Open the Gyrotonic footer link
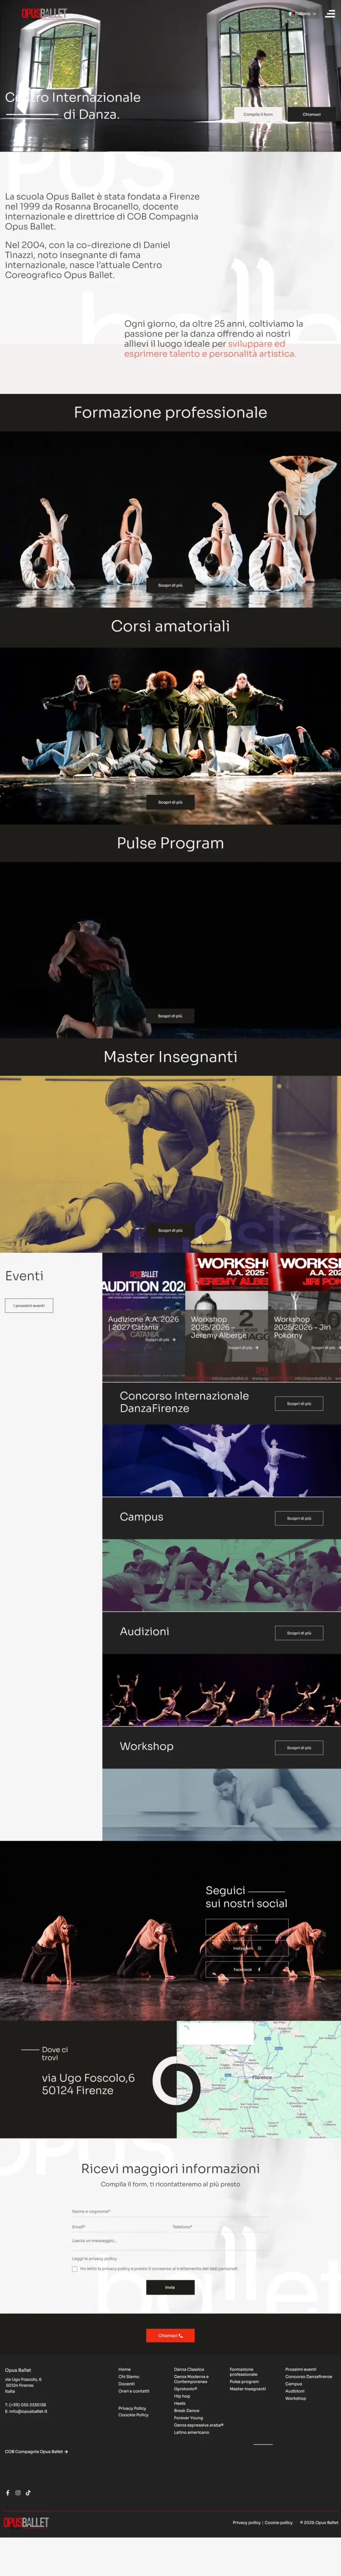The height and width of the screenshot is (2576, 341). pos(185,2389)
